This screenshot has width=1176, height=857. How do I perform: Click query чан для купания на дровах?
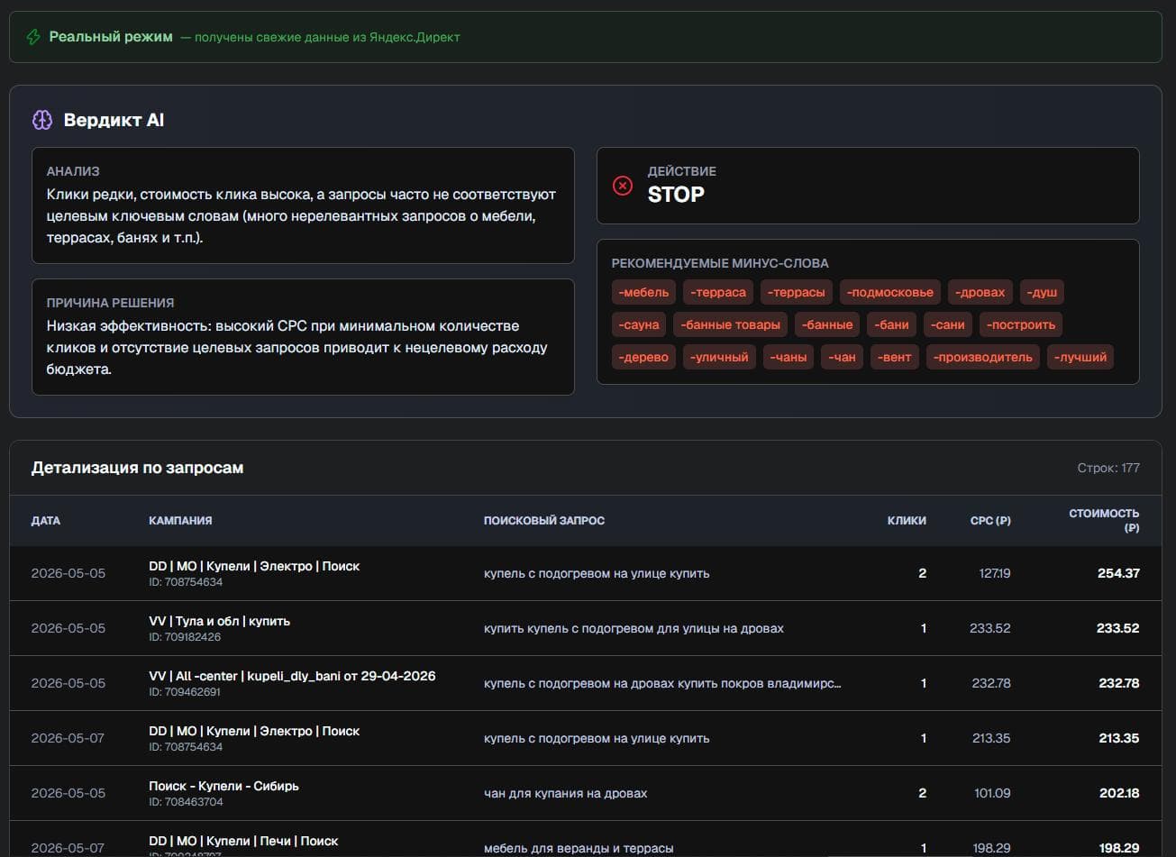[x=565, y=793]
